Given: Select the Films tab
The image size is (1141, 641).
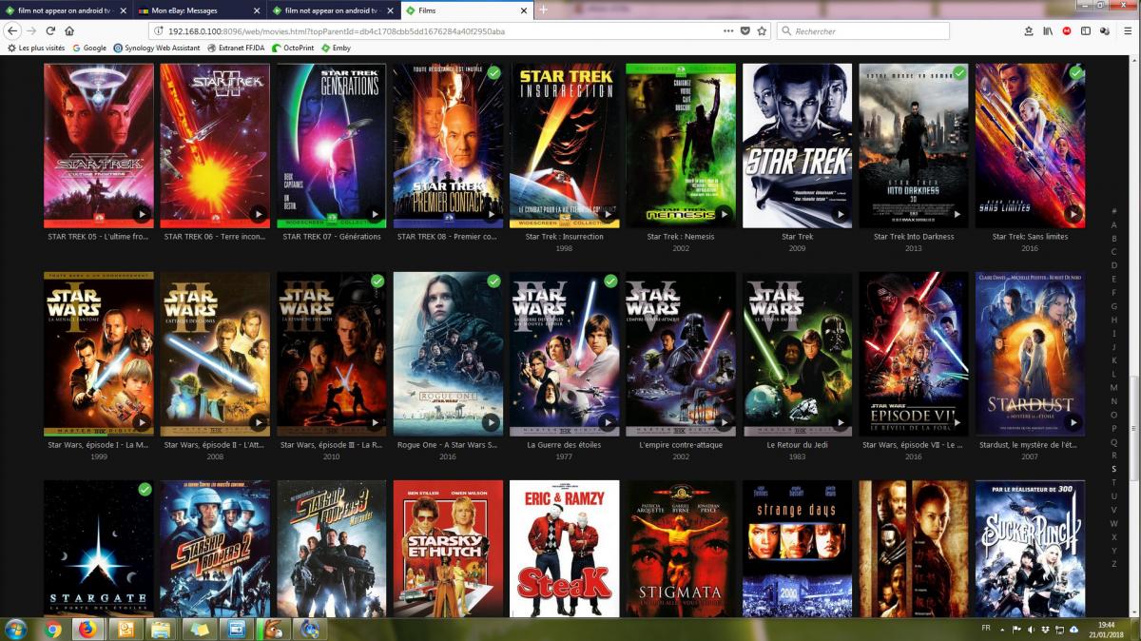Looking at the screenshot, I should (466, 10).
